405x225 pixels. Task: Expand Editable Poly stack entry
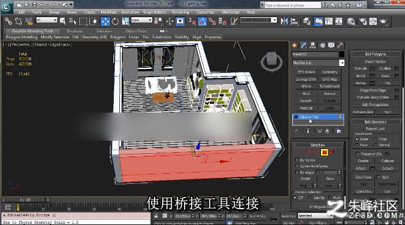(296, 117)
